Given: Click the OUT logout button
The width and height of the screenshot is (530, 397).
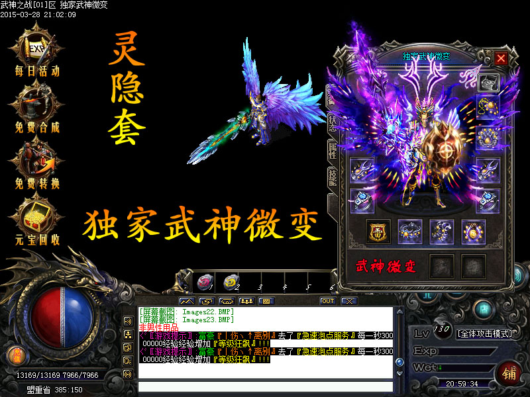Looking at the screenshot, I should [x=328, y=301].
